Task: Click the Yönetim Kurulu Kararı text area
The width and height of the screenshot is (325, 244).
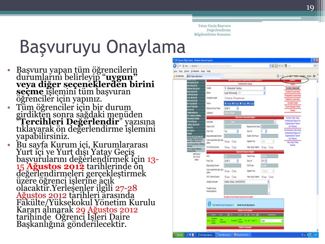Action: coord(247,190)
